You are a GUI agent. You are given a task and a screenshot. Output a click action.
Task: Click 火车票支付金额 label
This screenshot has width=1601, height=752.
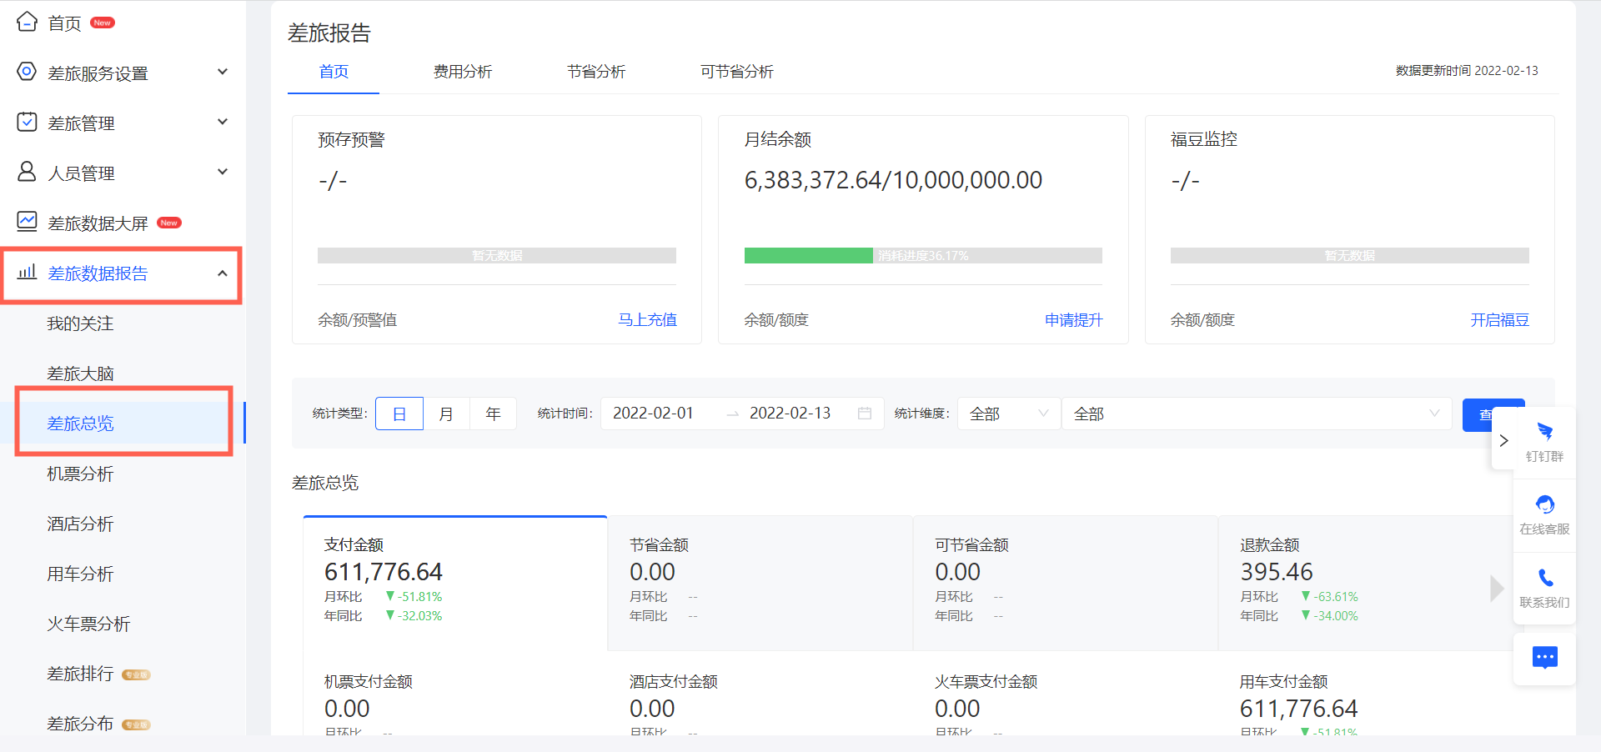986,682
